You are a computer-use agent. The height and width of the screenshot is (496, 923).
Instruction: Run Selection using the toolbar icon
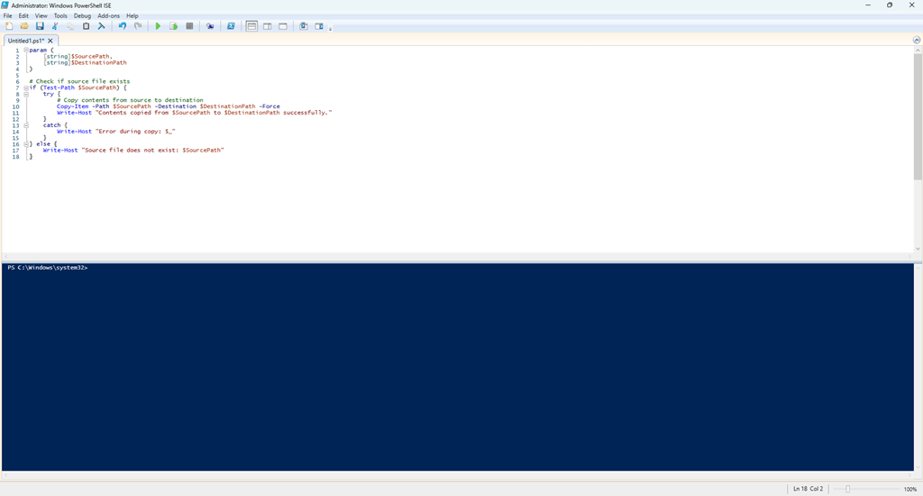click(x=174, y=26)
